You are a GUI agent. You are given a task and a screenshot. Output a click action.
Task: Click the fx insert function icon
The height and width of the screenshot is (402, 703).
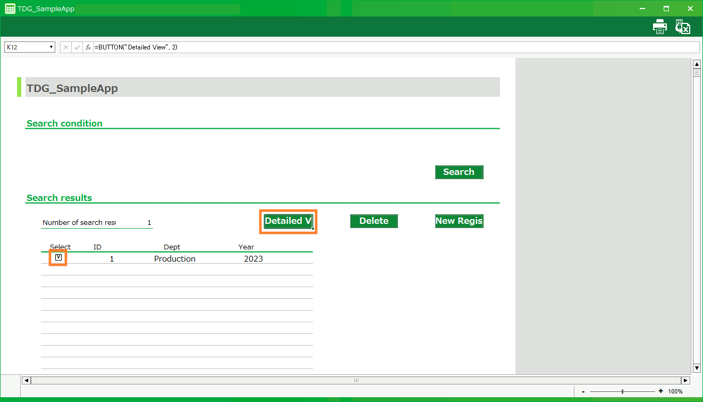tap(88, 47)
